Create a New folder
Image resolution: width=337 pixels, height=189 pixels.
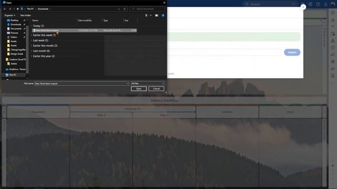click(x=26, y=15)
